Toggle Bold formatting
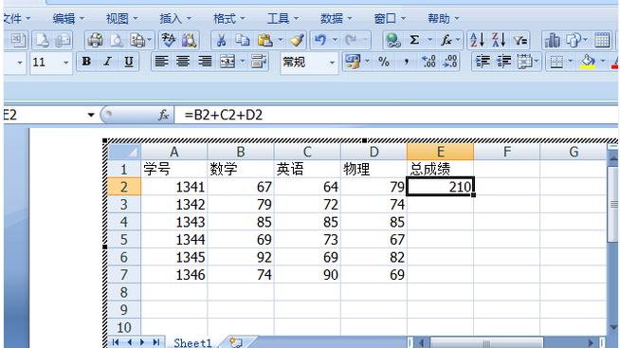The height and width of the screenshot is (348, 620). [86, 62]
